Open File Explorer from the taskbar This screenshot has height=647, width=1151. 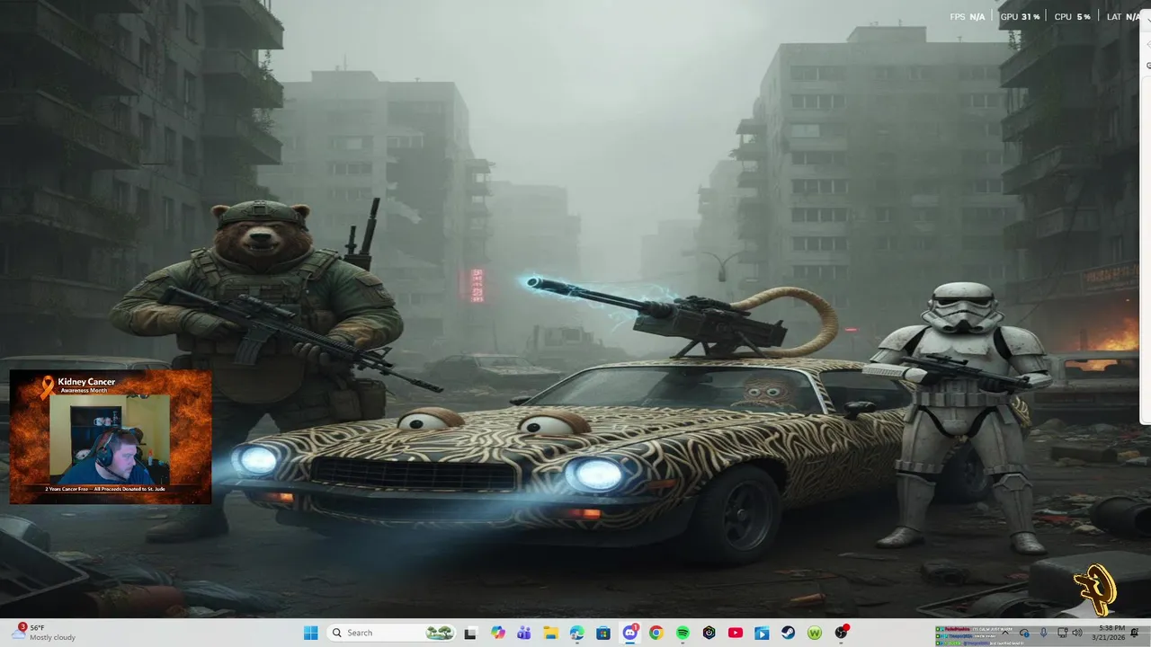pos(550,633)
